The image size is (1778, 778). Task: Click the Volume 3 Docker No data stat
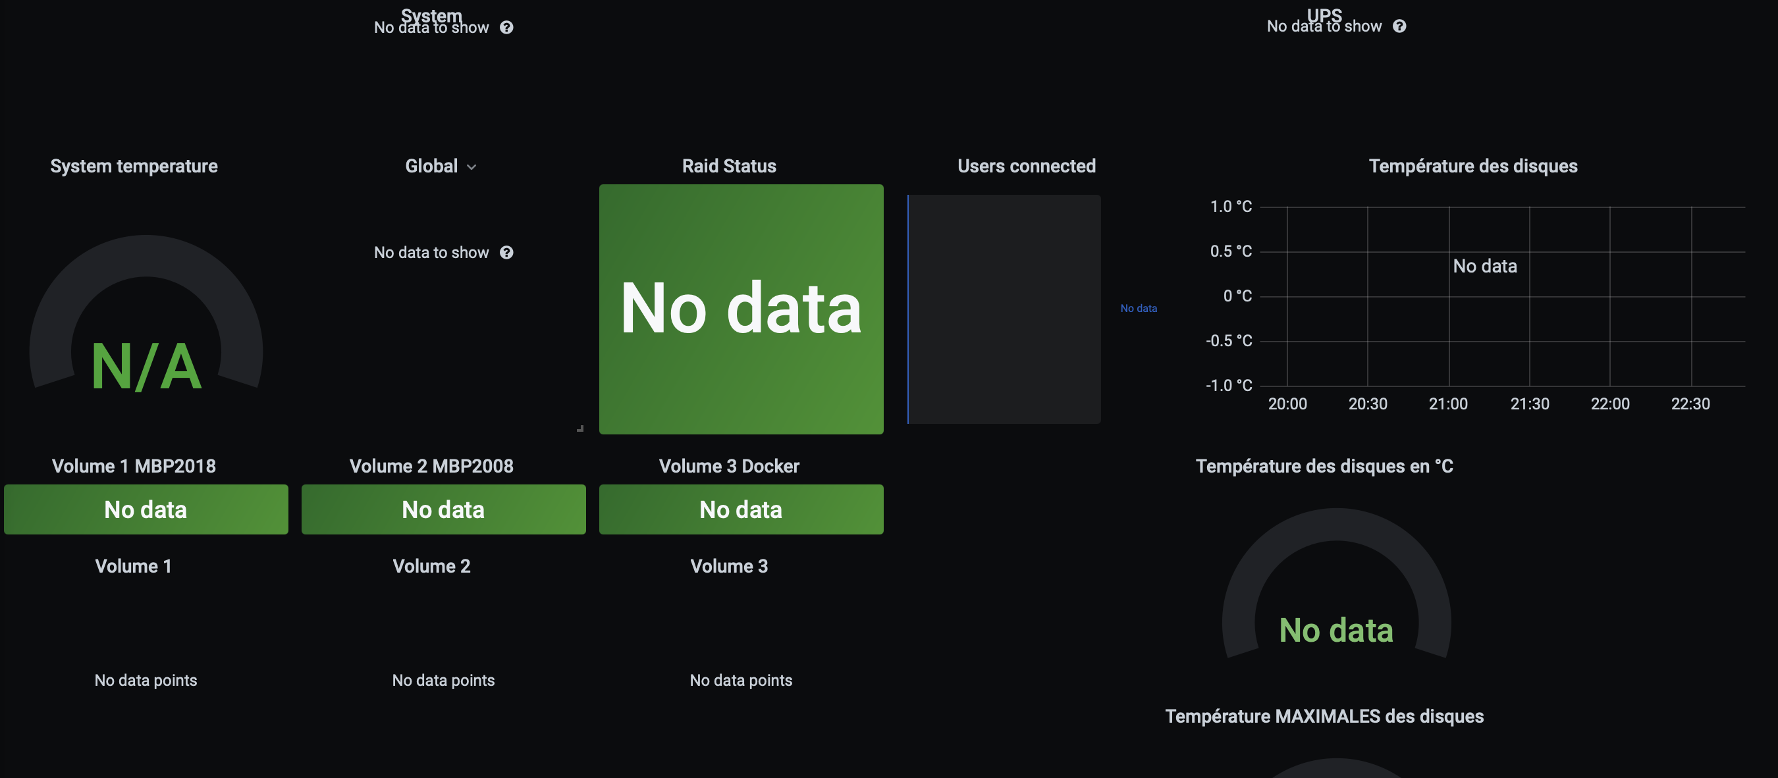[741, 509]
